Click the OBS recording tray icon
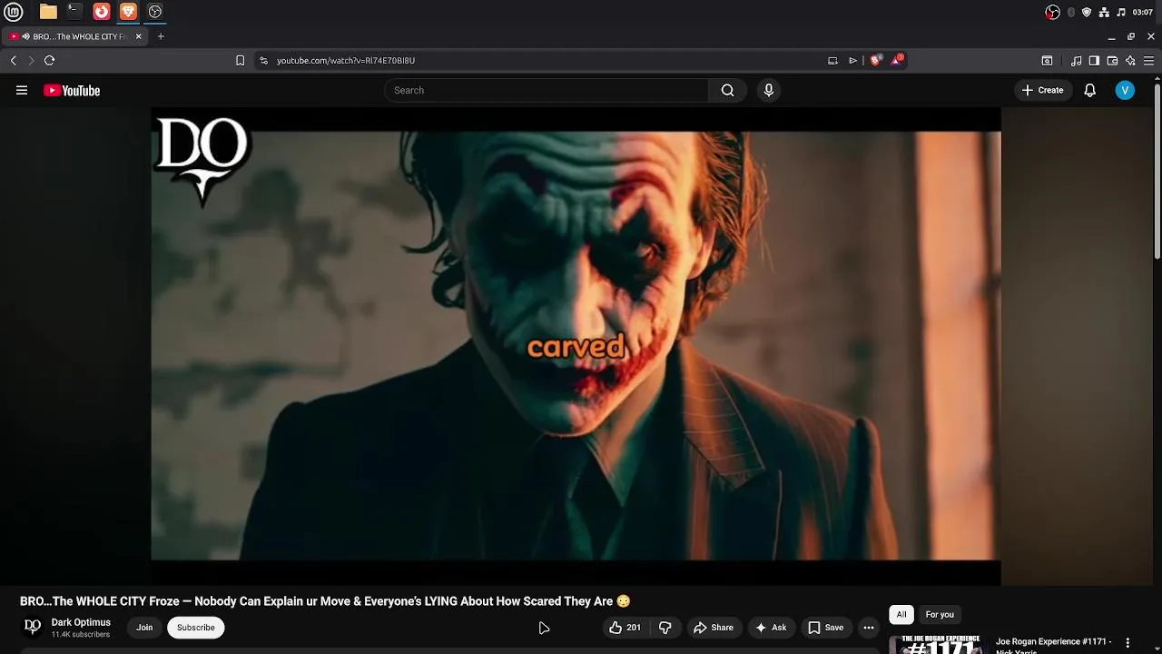The height and width of the screenshot is (654, 1162). click(1052, 12)
